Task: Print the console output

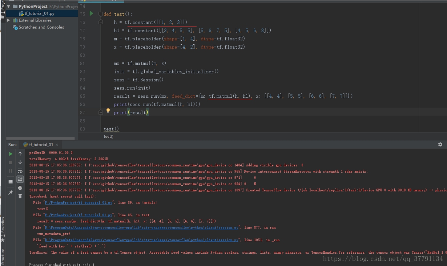Action: point(20,188)
